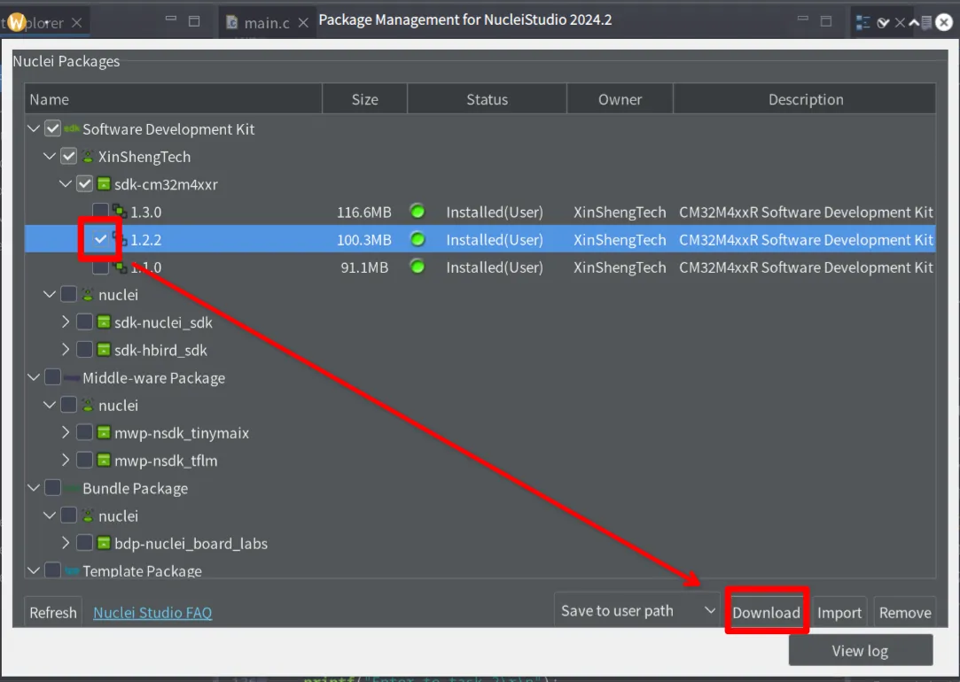
Task: Check the version 1.3.0 checkbox
Action: click(x=101, y=212)
